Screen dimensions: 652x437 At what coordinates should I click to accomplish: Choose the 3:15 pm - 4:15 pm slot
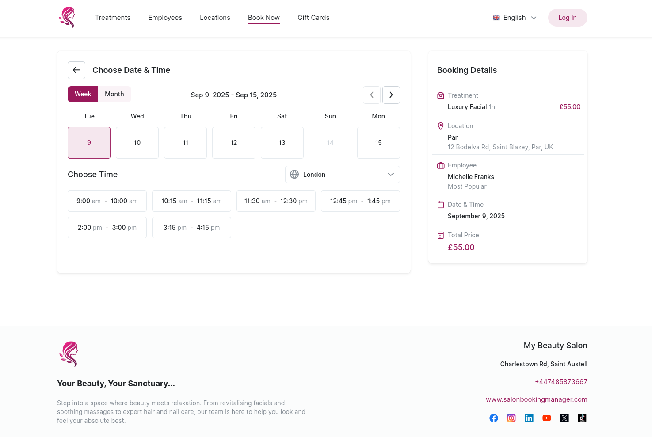(x=191, y=228)
